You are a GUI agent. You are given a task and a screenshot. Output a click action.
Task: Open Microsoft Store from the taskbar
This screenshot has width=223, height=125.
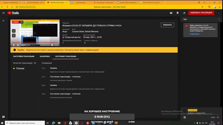coord(70,123)
